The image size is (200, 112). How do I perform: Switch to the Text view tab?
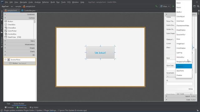[8, 104]
